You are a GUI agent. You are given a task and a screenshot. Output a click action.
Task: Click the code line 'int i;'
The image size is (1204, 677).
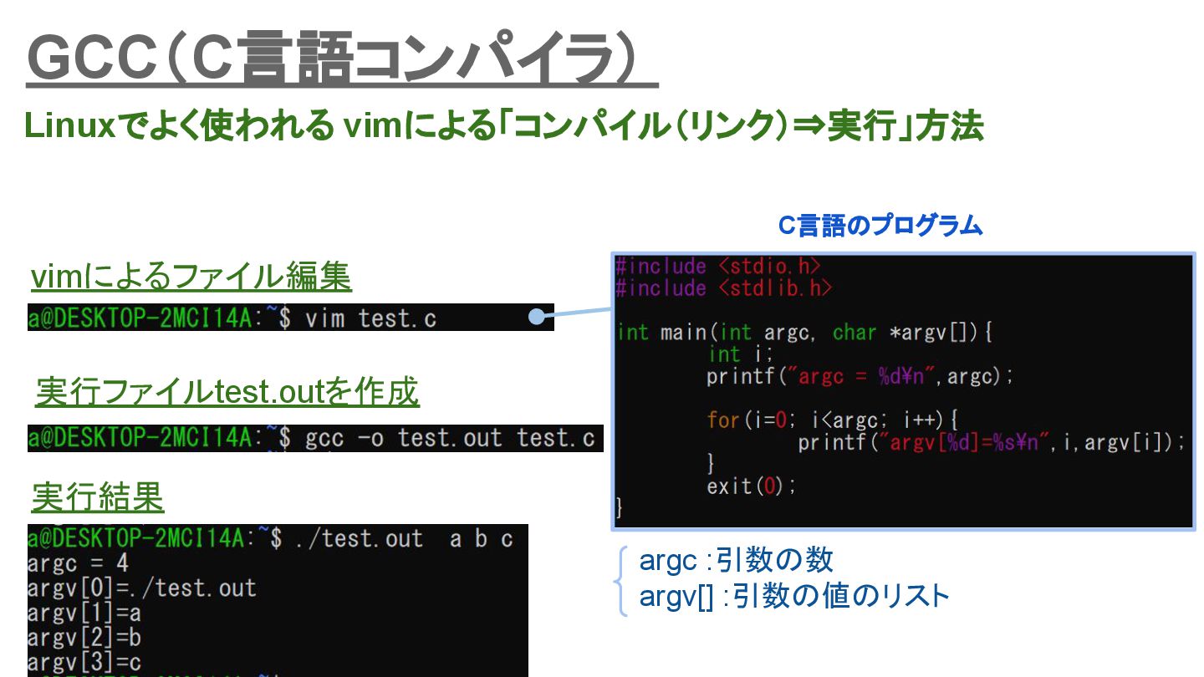741,354
